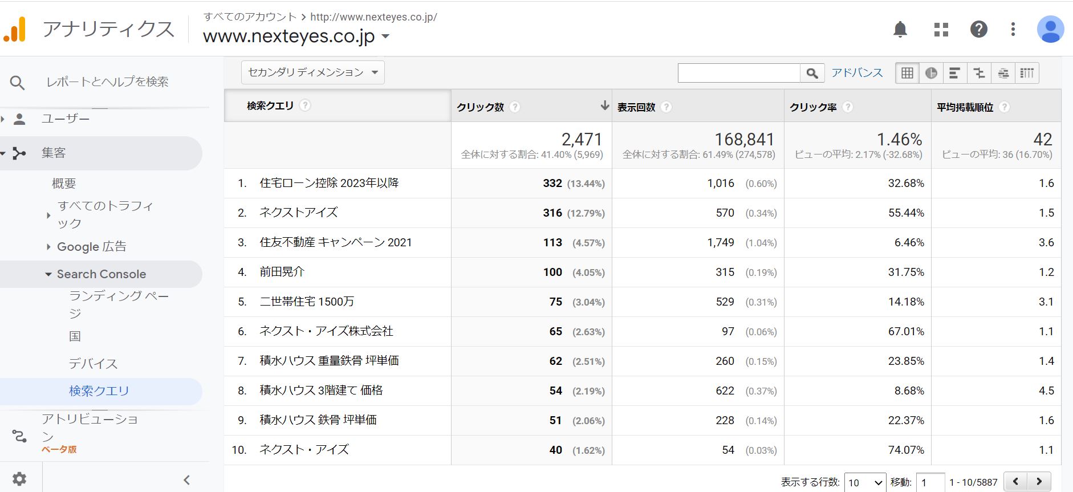The width and height of the screenshot is (1073, 492).
Task: Open help for 平均掲載順位 column
Action: coord(1005,107)
